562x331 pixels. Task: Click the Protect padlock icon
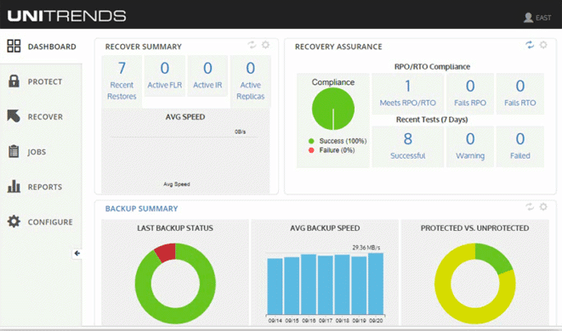point(14,81)
